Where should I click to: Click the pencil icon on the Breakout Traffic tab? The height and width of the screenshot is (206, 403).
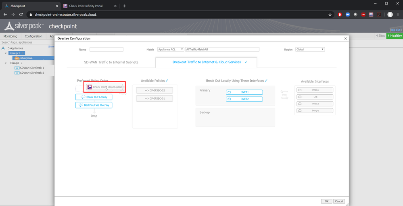(x=246, y=62)
